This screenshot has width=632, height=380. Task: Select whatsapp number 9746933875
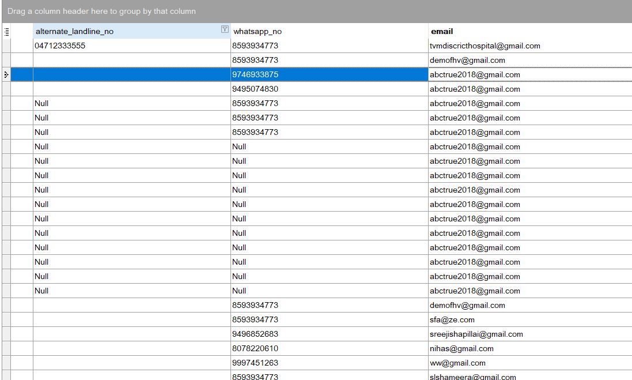(x=330, y=74)
